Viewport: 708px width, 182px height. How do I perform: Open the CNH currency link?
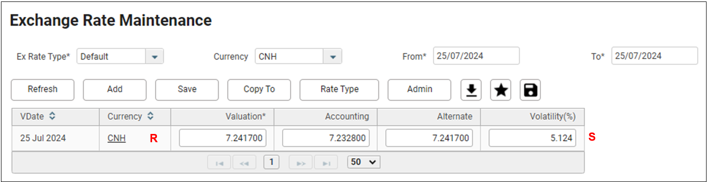point(117,138)
